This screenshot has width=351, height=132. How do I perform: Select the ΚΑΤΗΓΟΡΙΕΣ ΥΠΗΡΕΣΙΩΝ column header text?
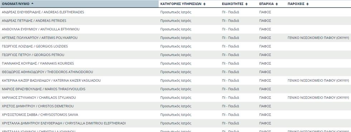click(x=181, y=4)
